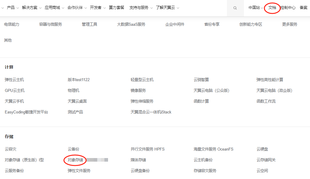310x179 pixels.
Task: Open 测试产品 link
Action: pyautogui.click(x=75, y=112)
